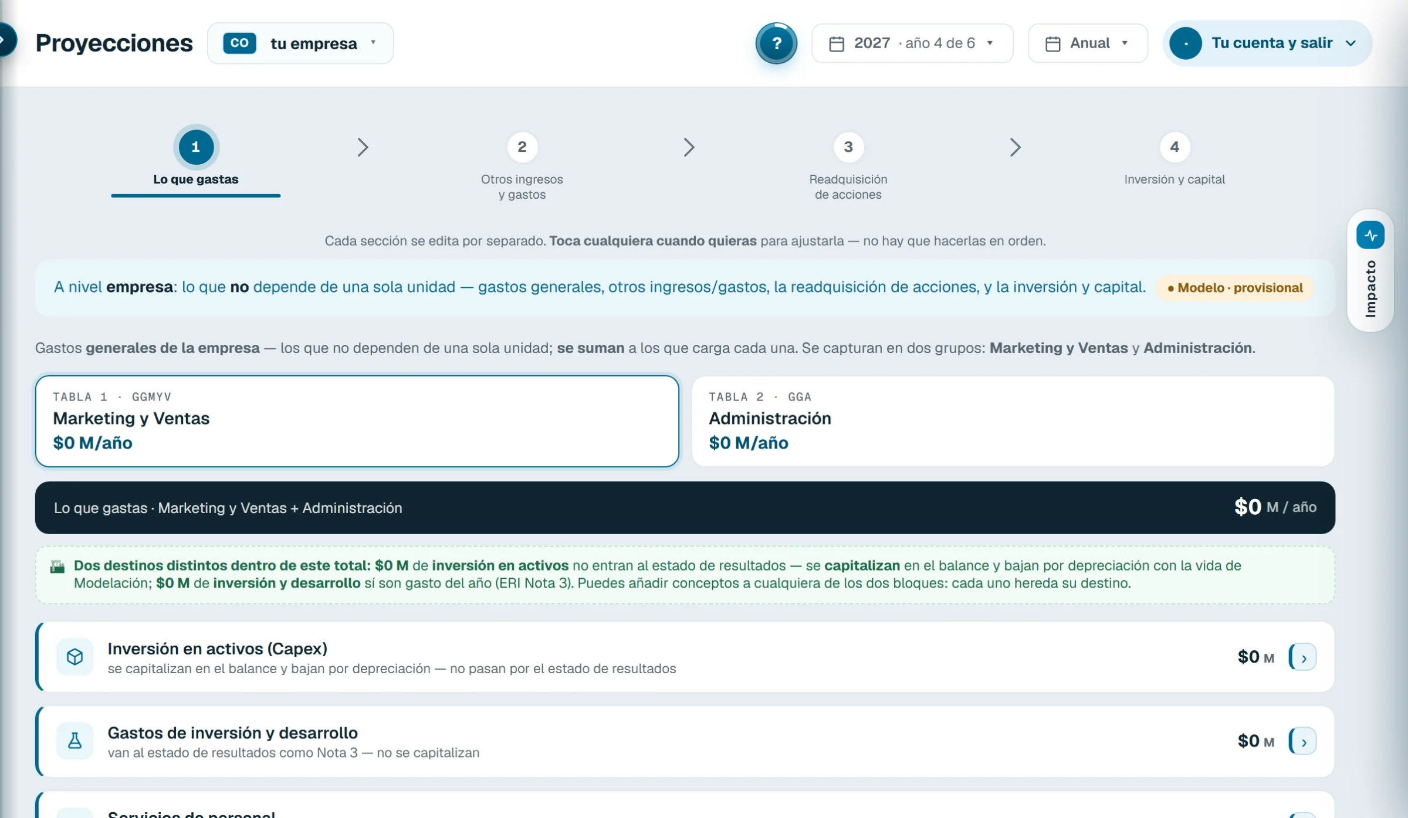Click the Inversión en activos (Capex) title
1408x818 pixels.
[218, 649]
